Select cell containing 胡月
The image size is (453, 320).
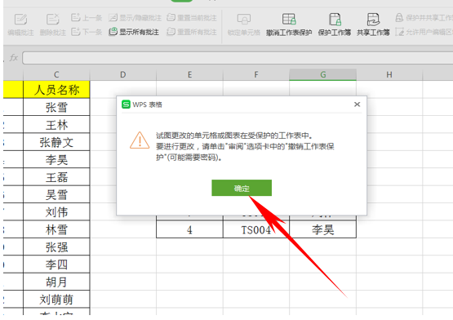pyautogui.click(x=56, y=282)
